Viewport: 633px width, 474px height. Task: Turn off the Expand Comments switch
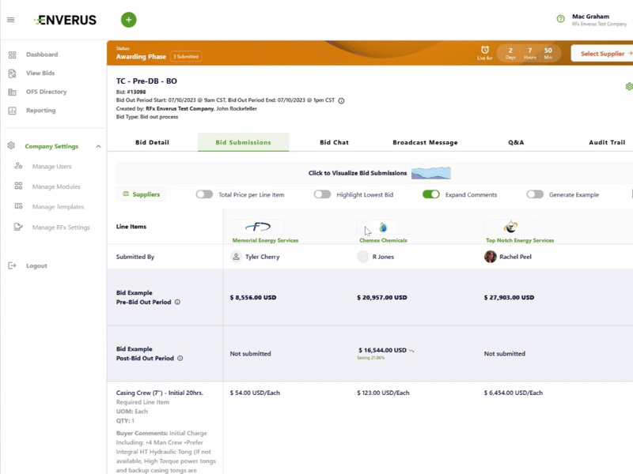click(x=430, y=194)
